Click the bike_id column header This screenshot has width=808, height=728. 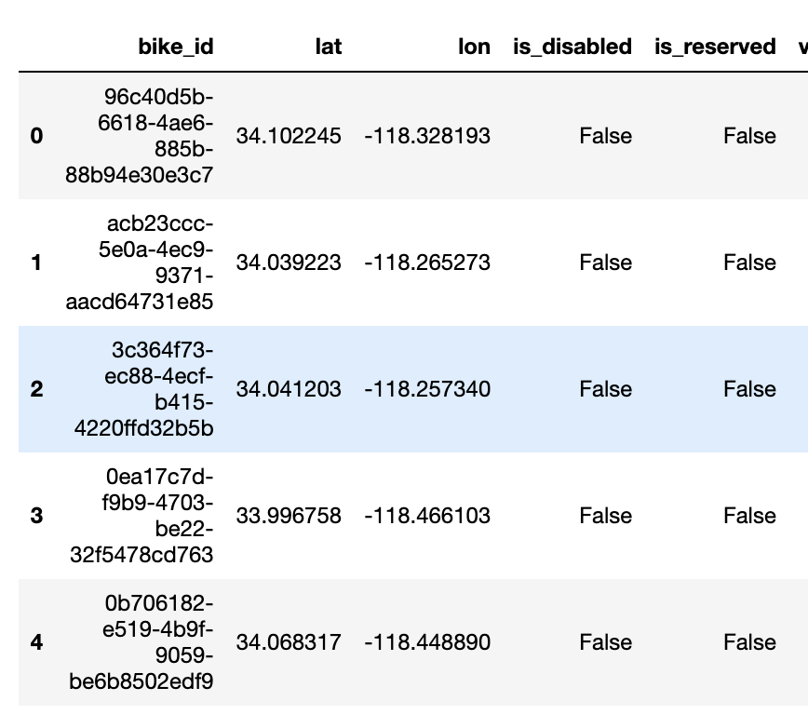[175, 47]
